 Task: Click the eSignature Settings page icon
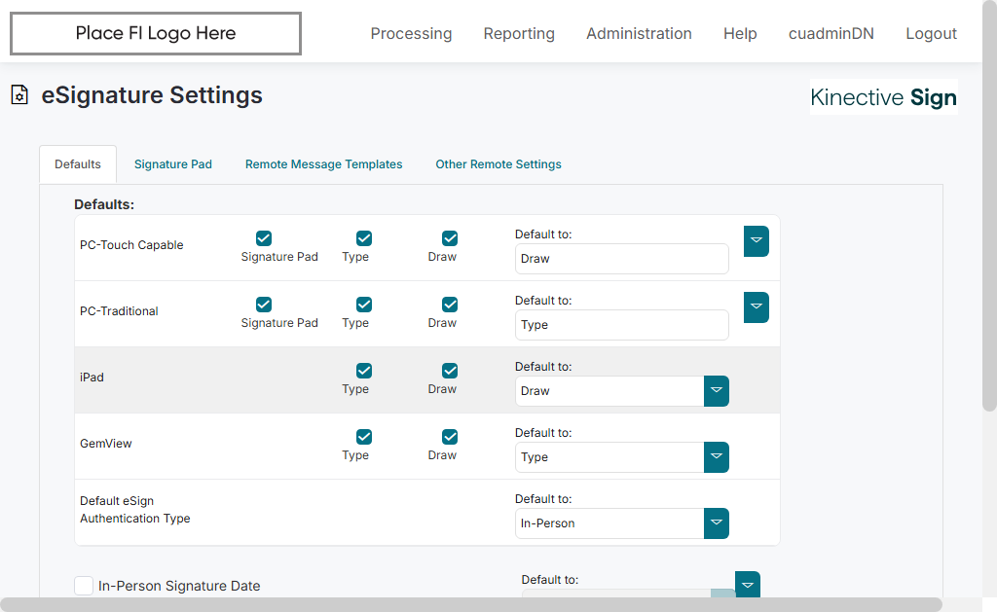point(18,95)
